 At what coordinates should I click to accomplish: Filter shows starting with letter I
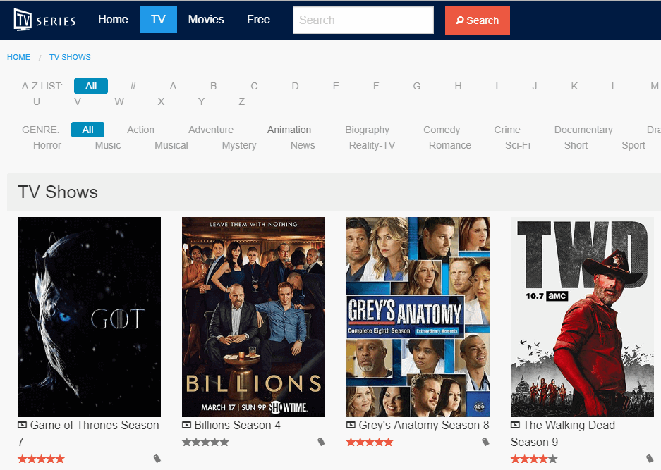tap(497, 87)
